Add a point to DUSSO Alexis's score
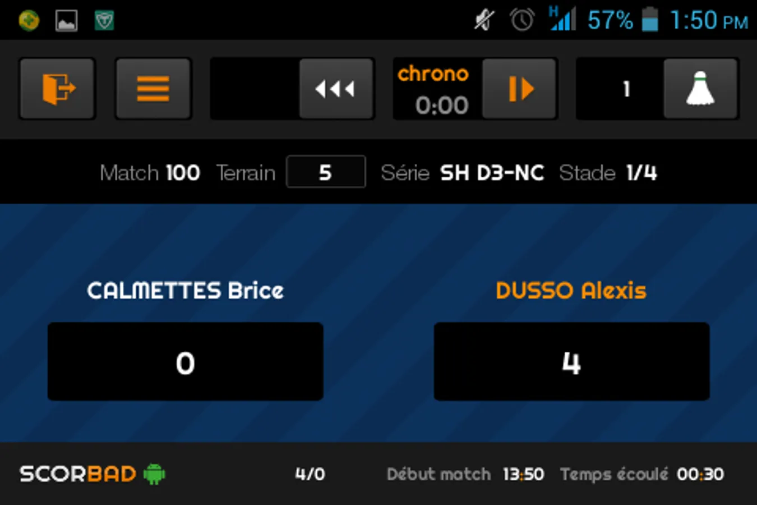Viewport: 757px width, 505px height. [x=571, y=362]
